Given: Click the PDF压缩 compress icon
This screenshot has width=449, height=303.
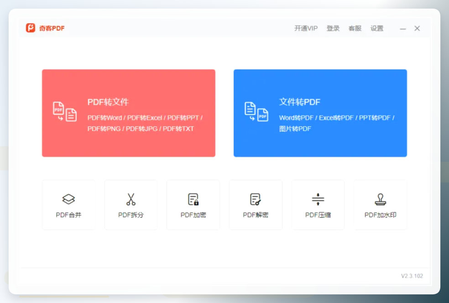Looking at the screenshot, I should point(318,199).
